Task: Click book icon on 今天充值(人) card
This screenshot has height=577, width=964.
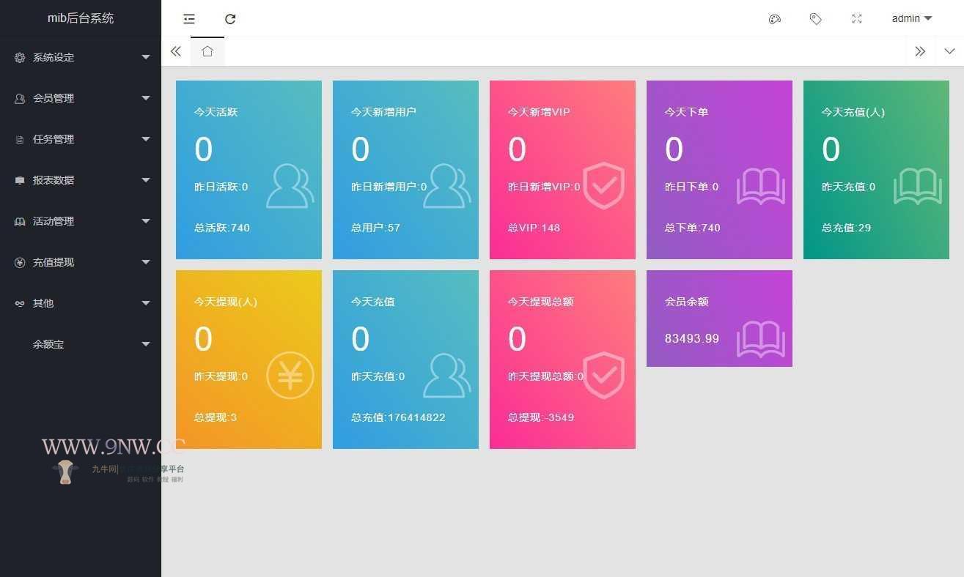Action: click(918, 186)
